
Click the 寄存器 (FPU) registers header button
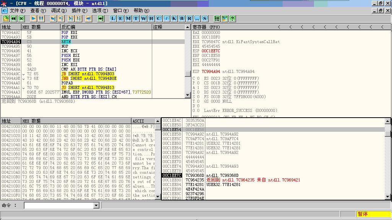207,27
